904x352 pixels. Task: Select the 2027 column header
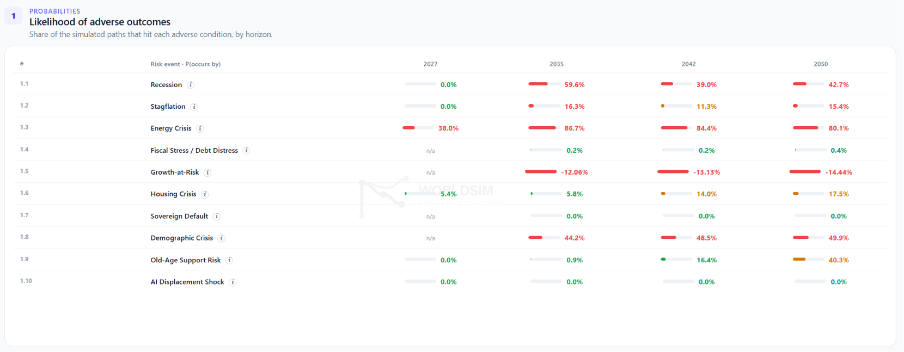tap(430, 64)
